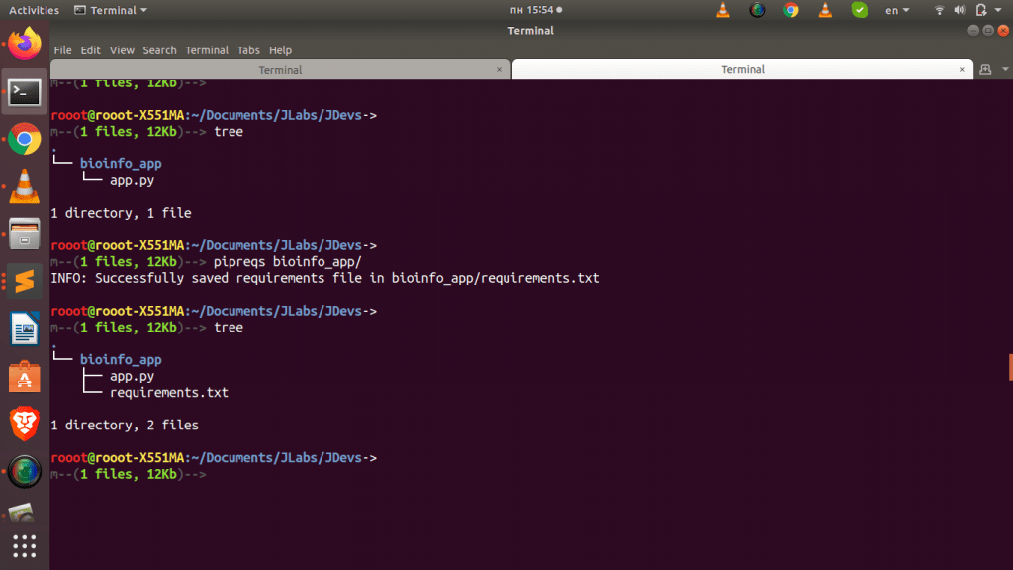Click the volume indicator in the top bar

point(959,10)
